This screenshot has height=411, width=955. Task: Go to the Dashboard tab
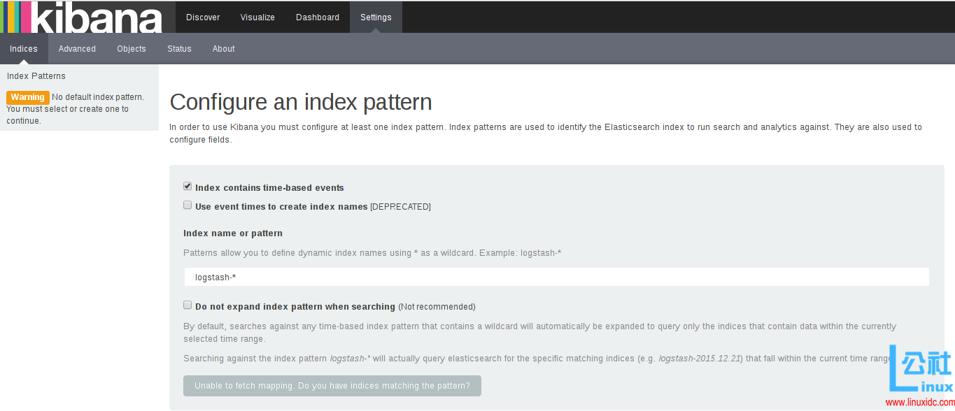pos(318,17)
